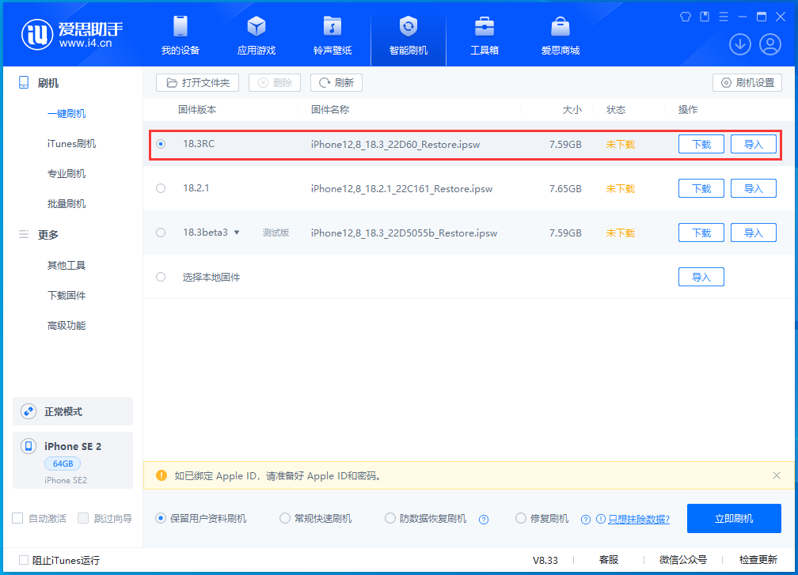Check the 自动激活 checkbox

coord(17,518)
